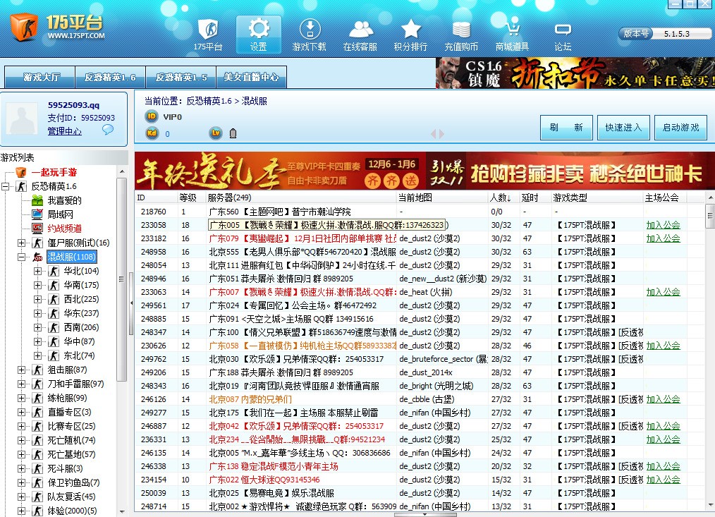Click the orange ID badge icon

pyautogui.click(x=152, y=116)
